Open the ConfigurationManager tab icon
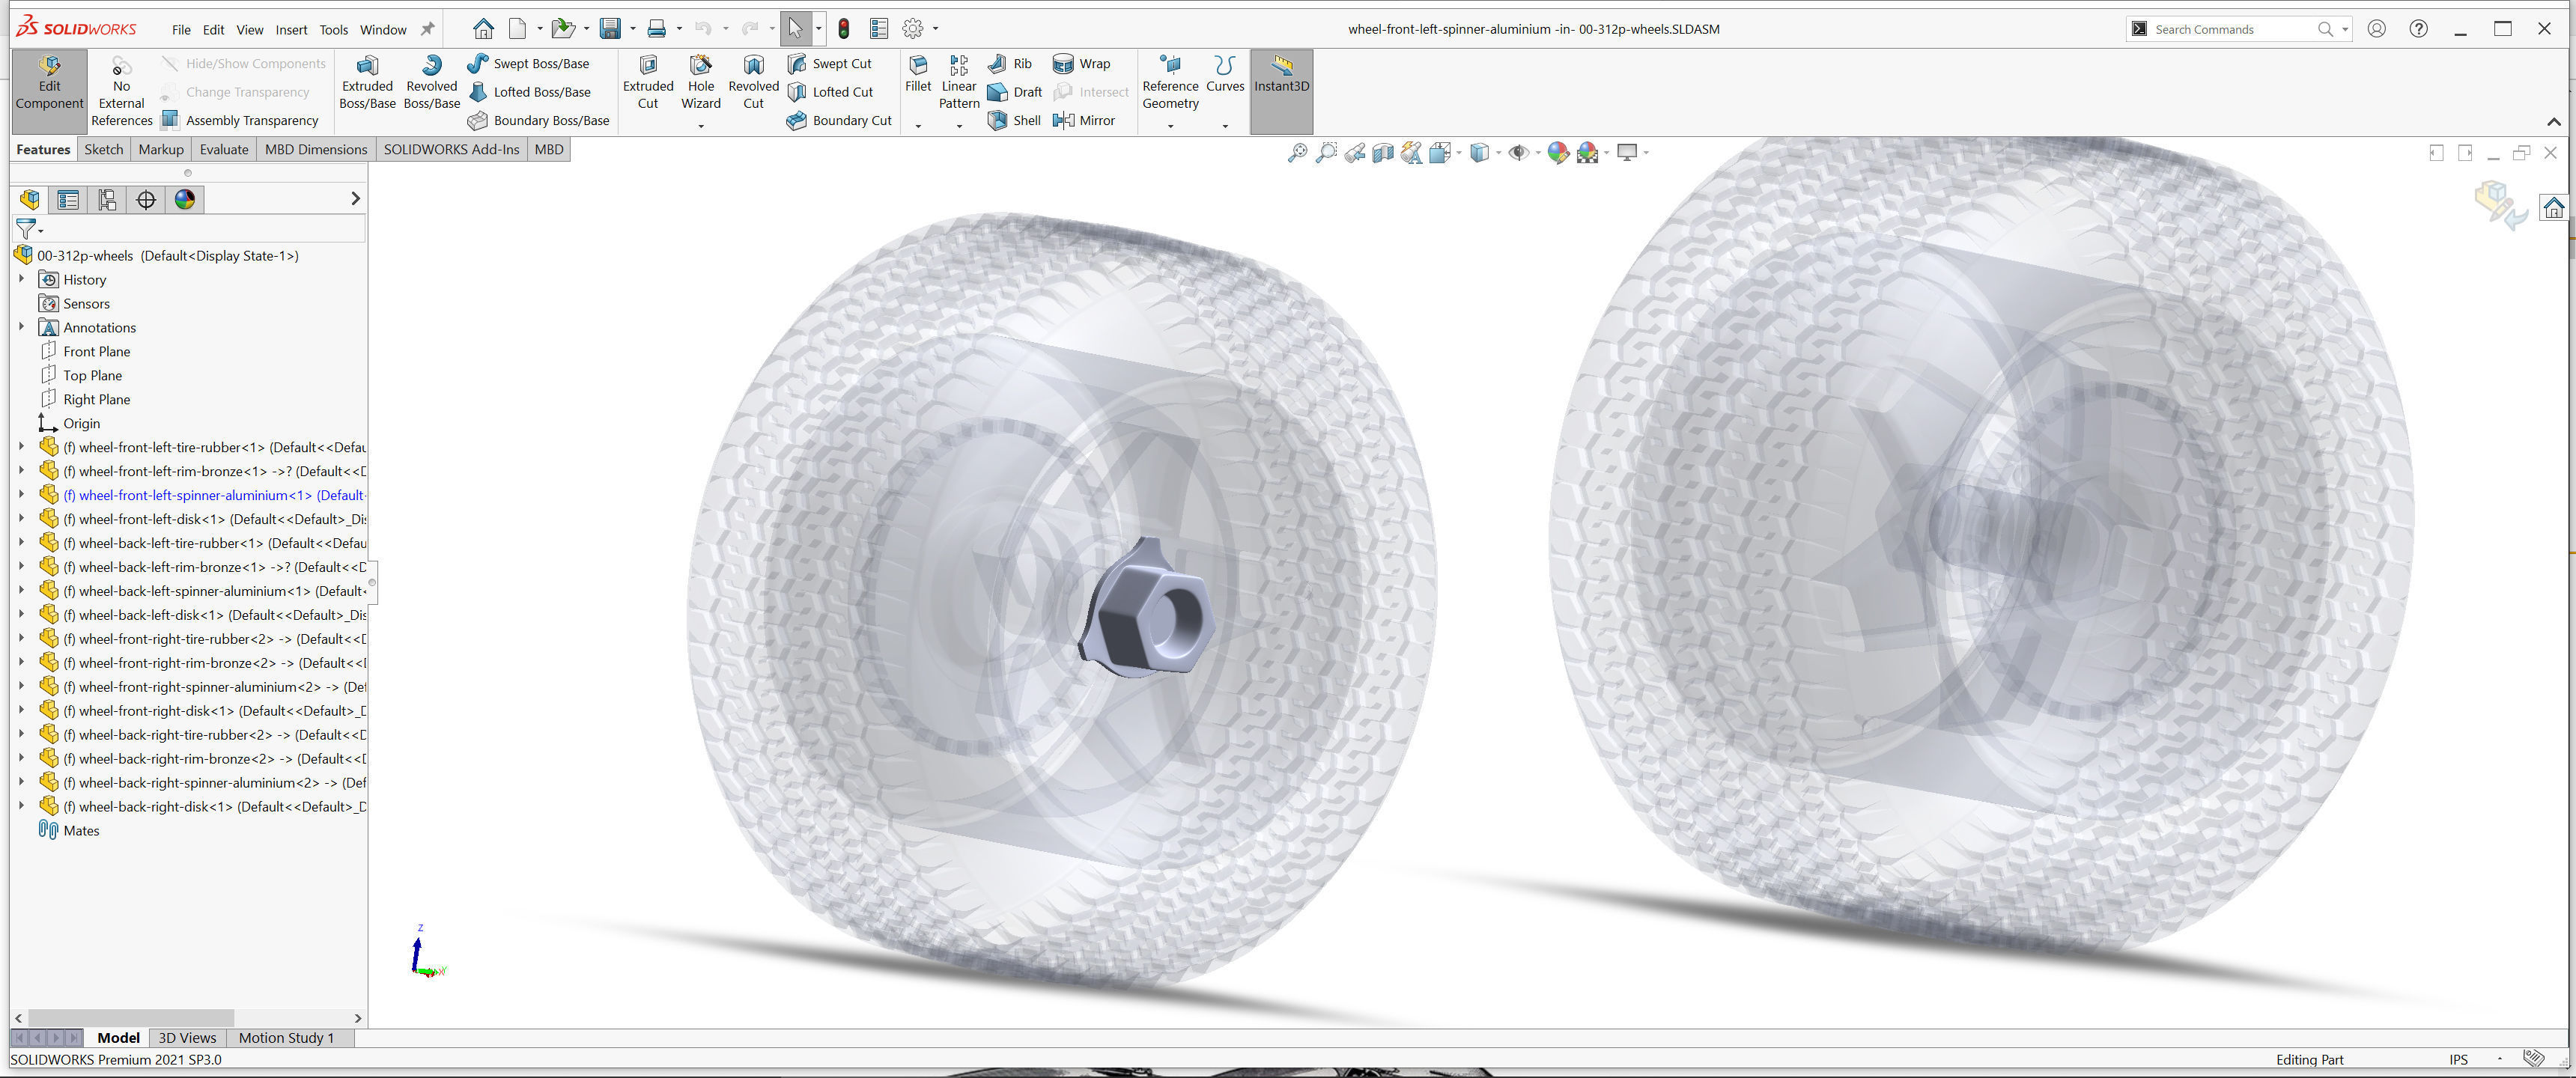This screenshot has height=1078, width=2576. [107, 199]
